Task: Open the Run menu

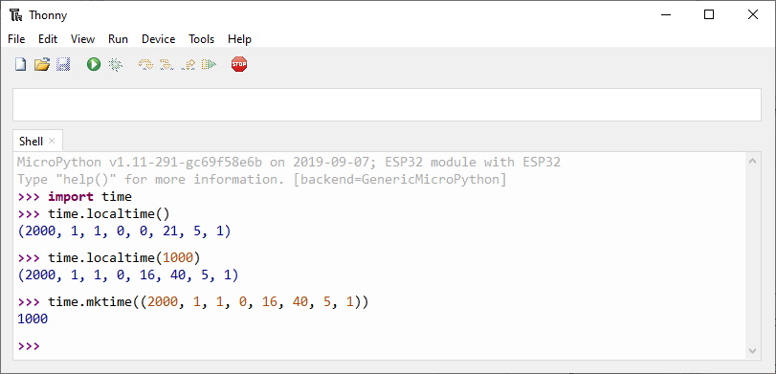Action: coord(119,39)
